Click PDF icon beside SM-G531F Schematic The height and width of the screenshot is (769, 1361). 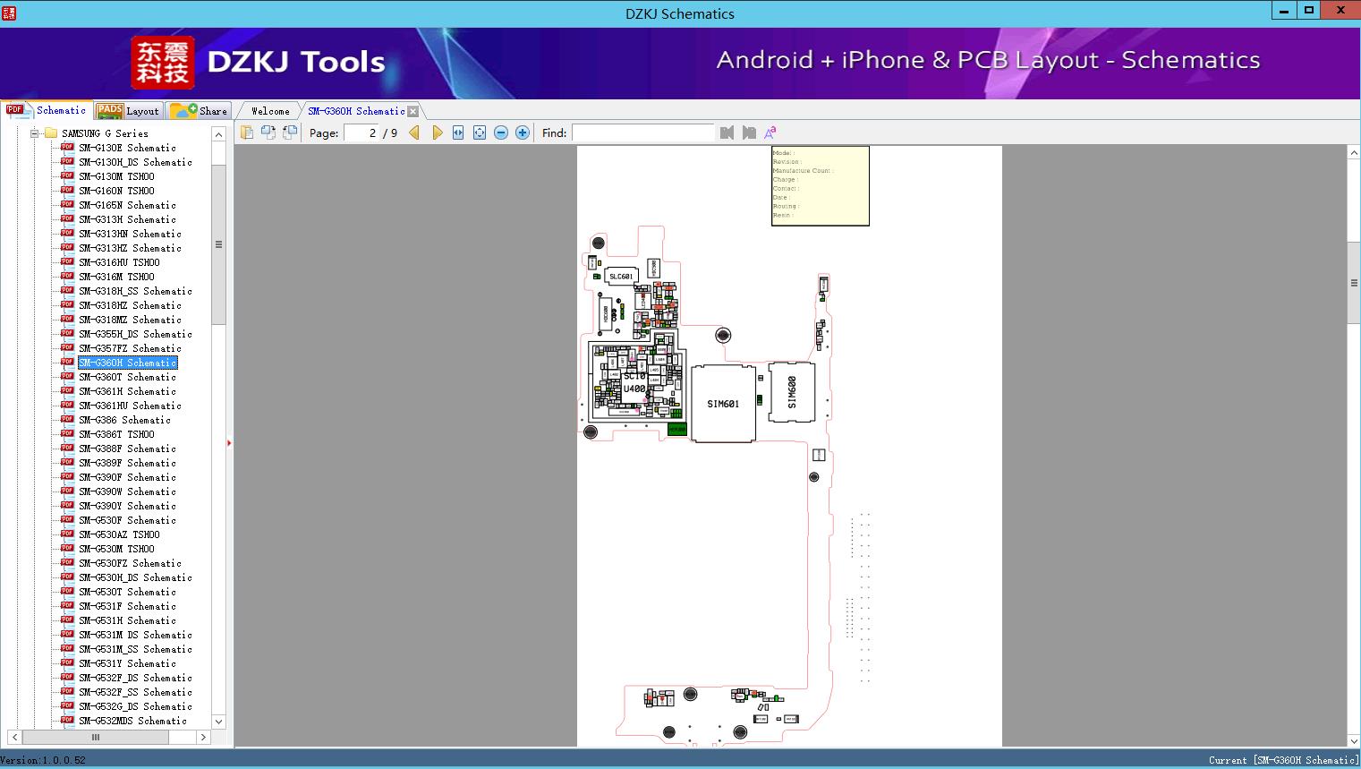67,606
